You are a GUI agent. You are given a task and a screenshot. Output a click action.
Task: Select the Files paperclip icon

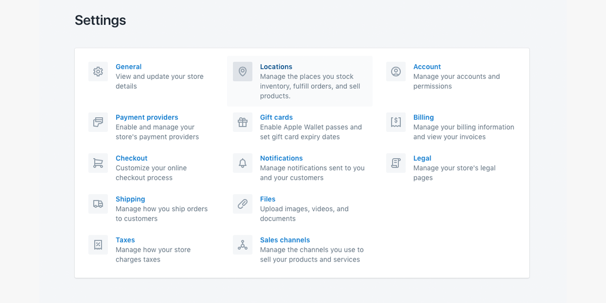tap(242, 204)
